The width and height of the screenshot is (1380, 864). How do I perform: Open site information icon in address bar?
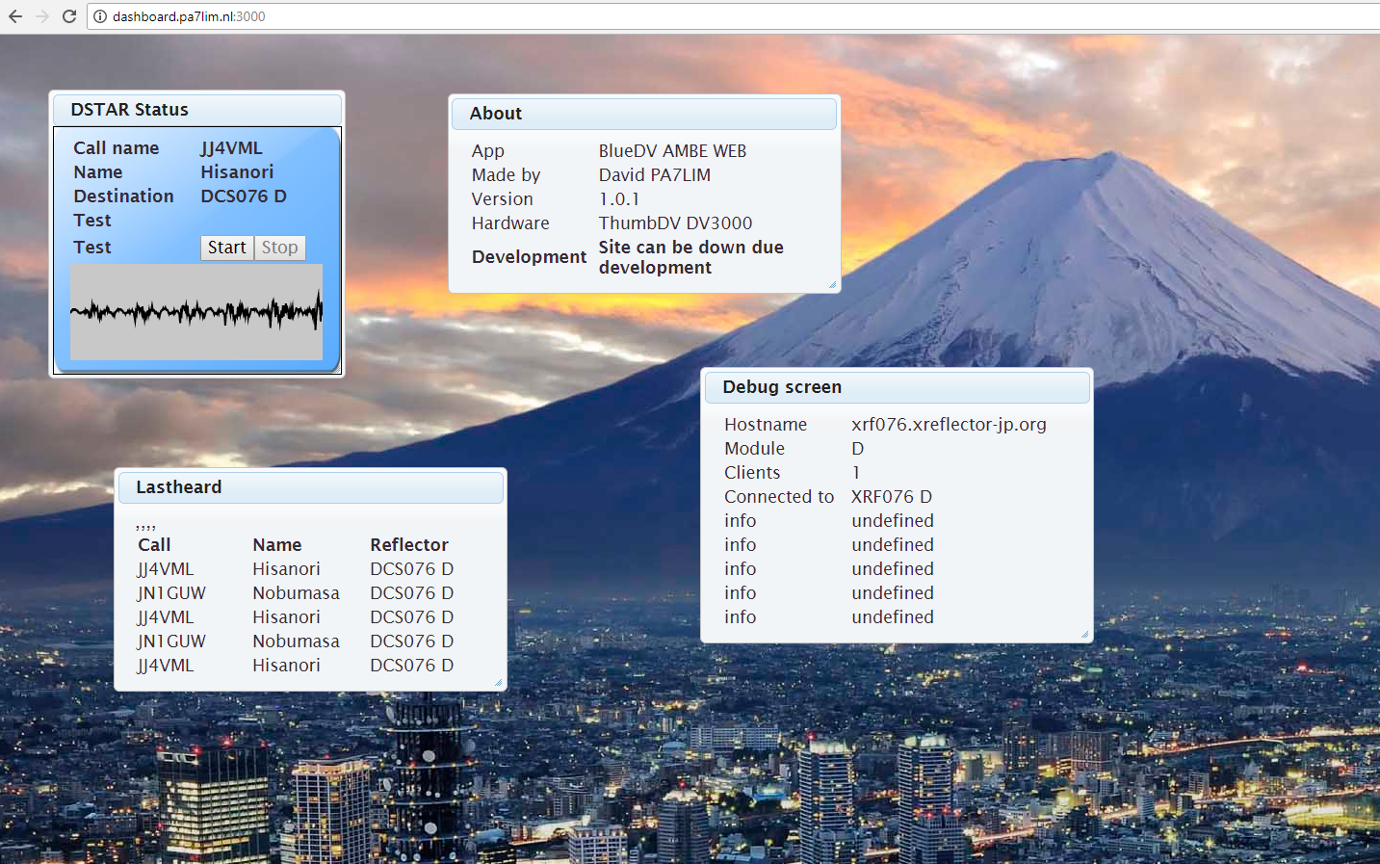tap(100, 16)
